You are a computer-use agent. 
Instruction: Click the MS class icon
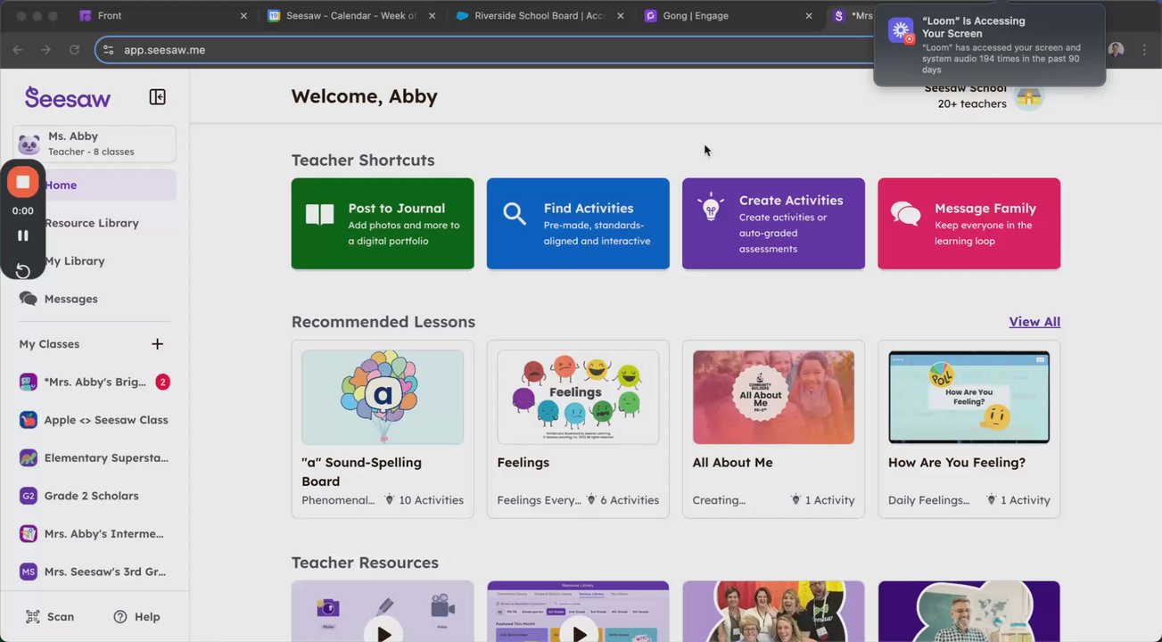point(29,572)
